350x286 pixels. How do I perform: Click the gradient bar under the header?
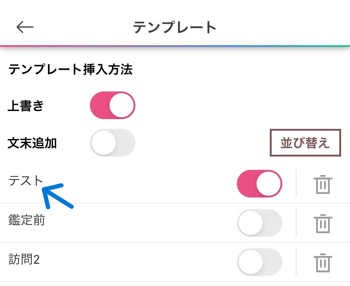tap(175, 46)
